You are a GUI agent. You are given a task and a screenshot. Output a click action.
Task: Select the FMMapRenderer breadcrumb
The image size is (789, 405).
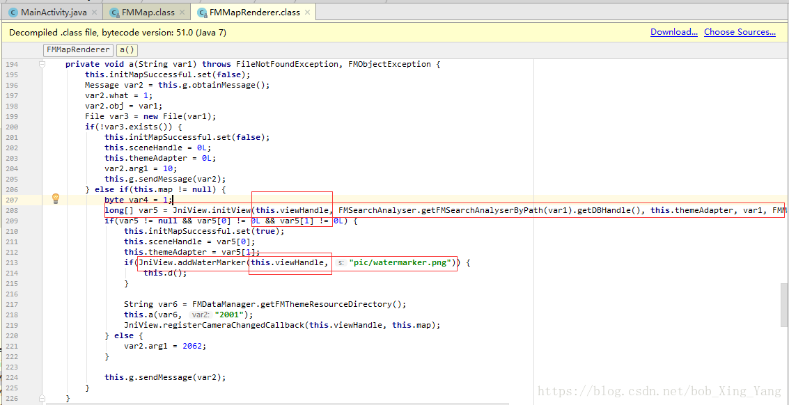coord(78,50)
